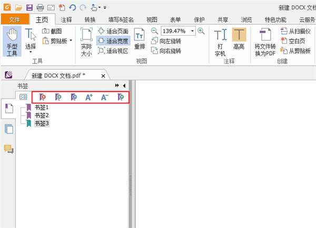Switch to the 转换 Convert tab
316x228 pixels.
click(x=90, y=19)
